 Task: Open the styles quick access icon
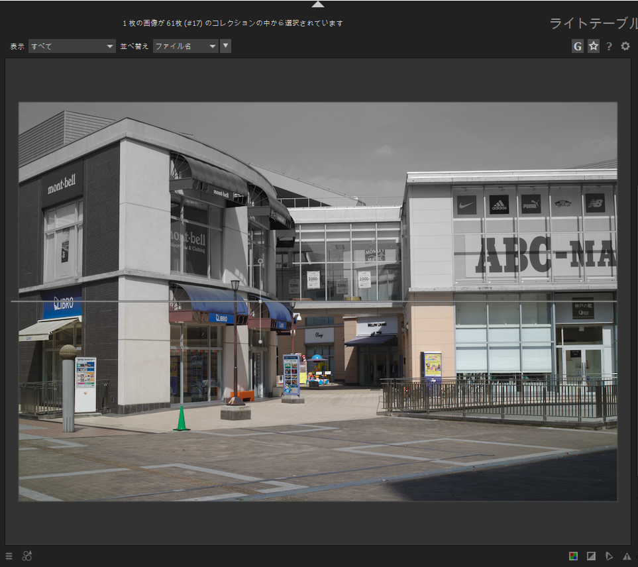click(x=27, y=556)
